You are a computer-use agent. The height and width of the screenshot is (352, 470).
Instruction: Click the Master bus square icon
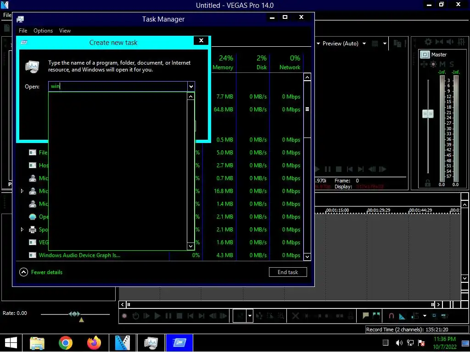point(425,55)
